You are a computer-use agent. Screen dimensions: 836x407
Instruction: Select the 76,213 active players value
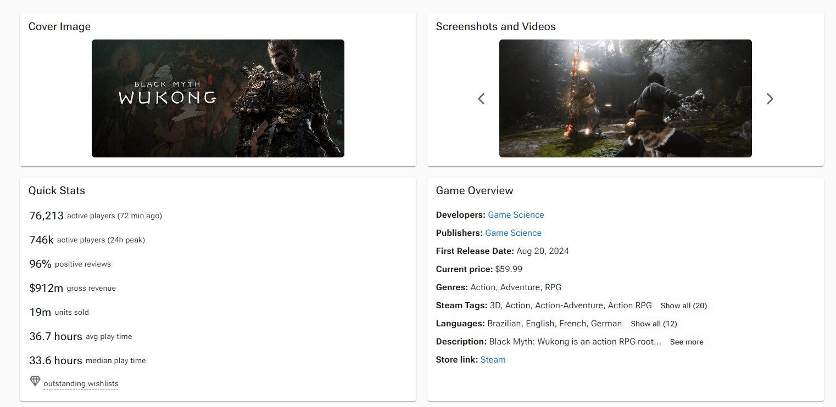(x=47, y=216)
